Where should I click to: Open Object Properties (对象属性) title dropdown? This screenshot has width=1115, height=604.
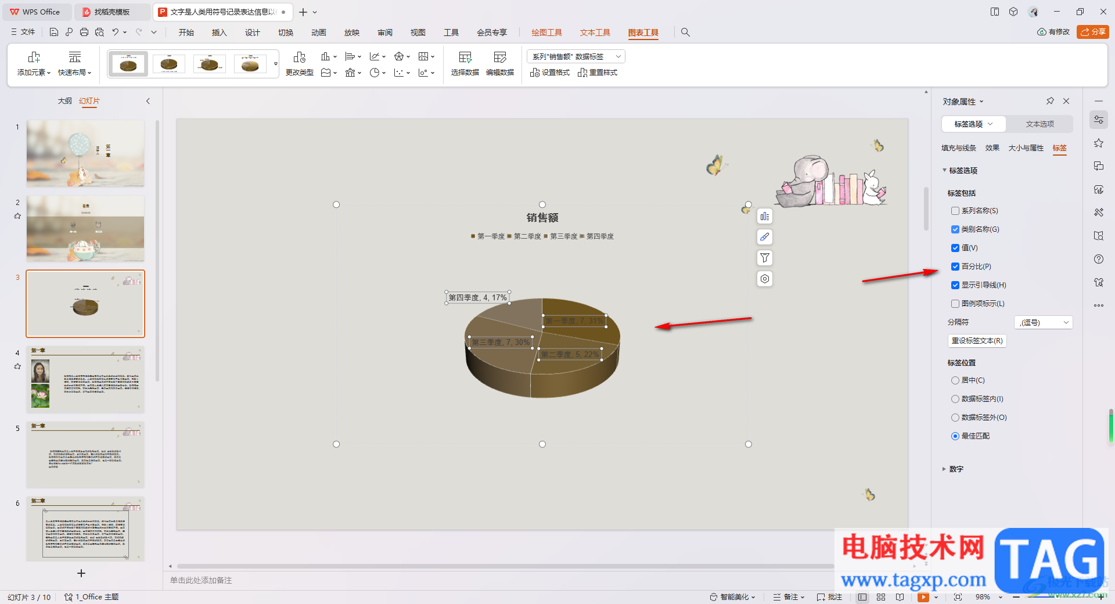[963, 102]
